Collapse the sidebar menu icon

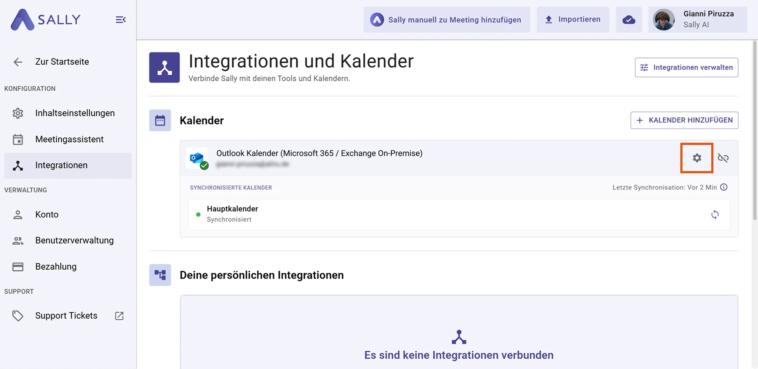coord(121,19)
